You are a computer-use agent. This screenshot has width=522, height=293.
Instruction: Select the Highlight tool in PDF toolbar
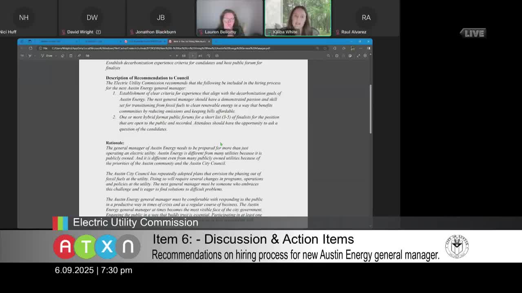pyautogui.click(x=30, y=56)
